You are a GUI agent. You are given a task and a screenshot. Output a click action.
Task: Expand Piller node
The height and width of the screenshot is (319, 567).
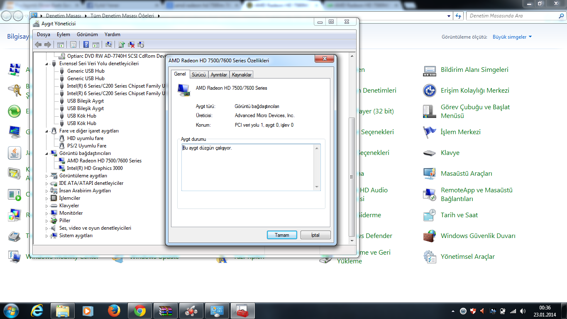[x=47, y=221]
